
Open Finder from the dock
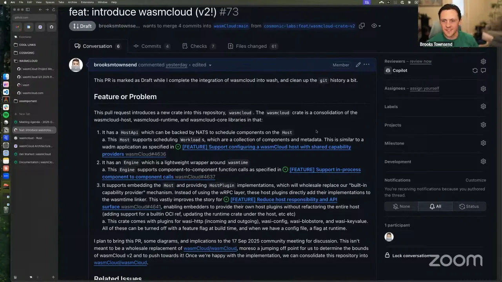point(6,77)
